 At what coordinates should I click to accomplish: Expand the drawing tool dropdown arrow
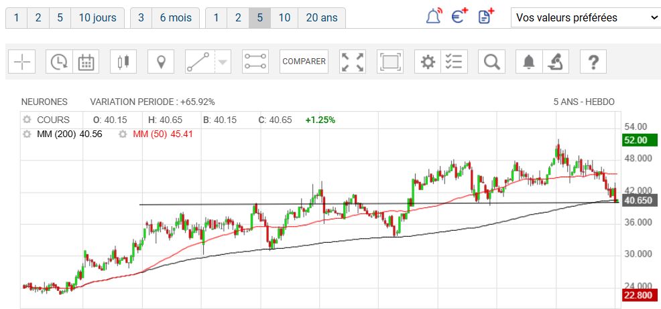click(223, 62)
